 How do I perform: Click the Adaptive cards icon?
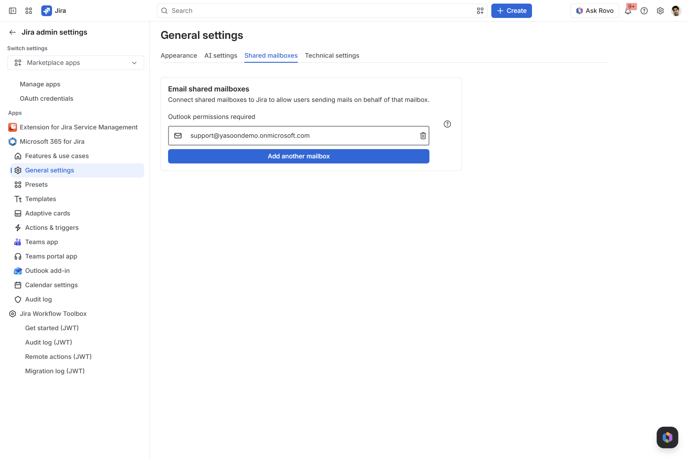coord(18,213)
